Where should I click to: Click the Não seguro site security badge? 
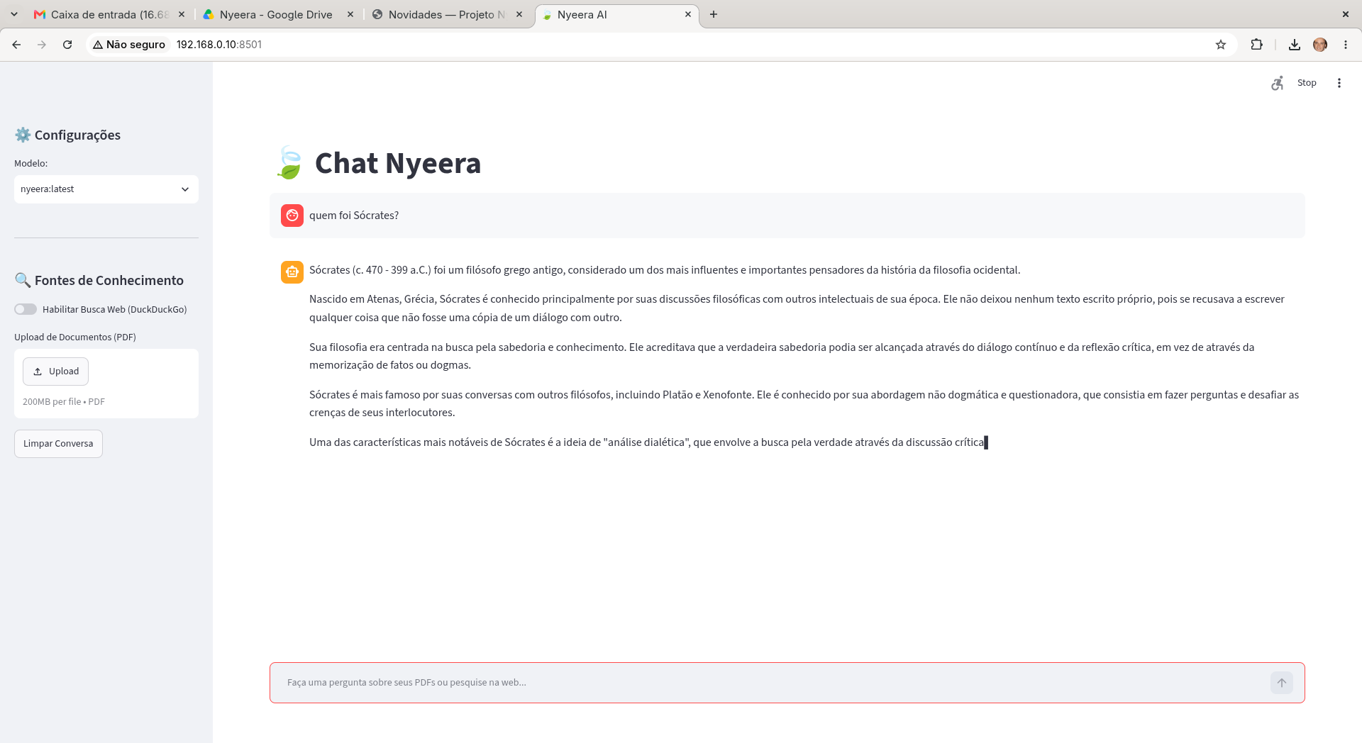[x=129, y=45]
